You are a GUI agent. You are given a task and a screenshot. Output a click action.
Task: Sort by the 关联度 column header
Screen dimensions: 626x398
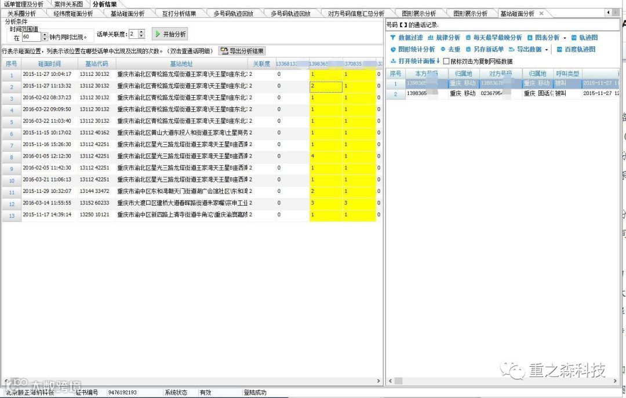pos(261,64)
